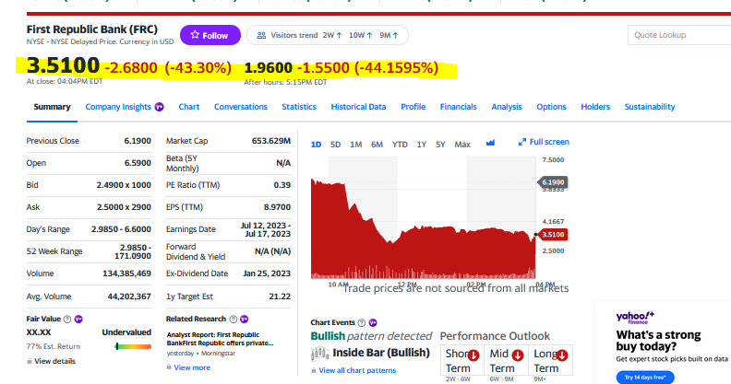Show the Max chart range

(x=462, y=145)
